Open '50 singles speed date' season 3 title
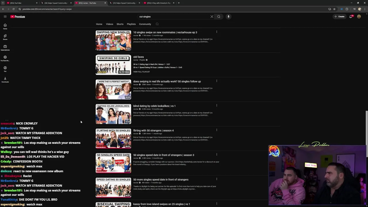 [x=164, y=155]
